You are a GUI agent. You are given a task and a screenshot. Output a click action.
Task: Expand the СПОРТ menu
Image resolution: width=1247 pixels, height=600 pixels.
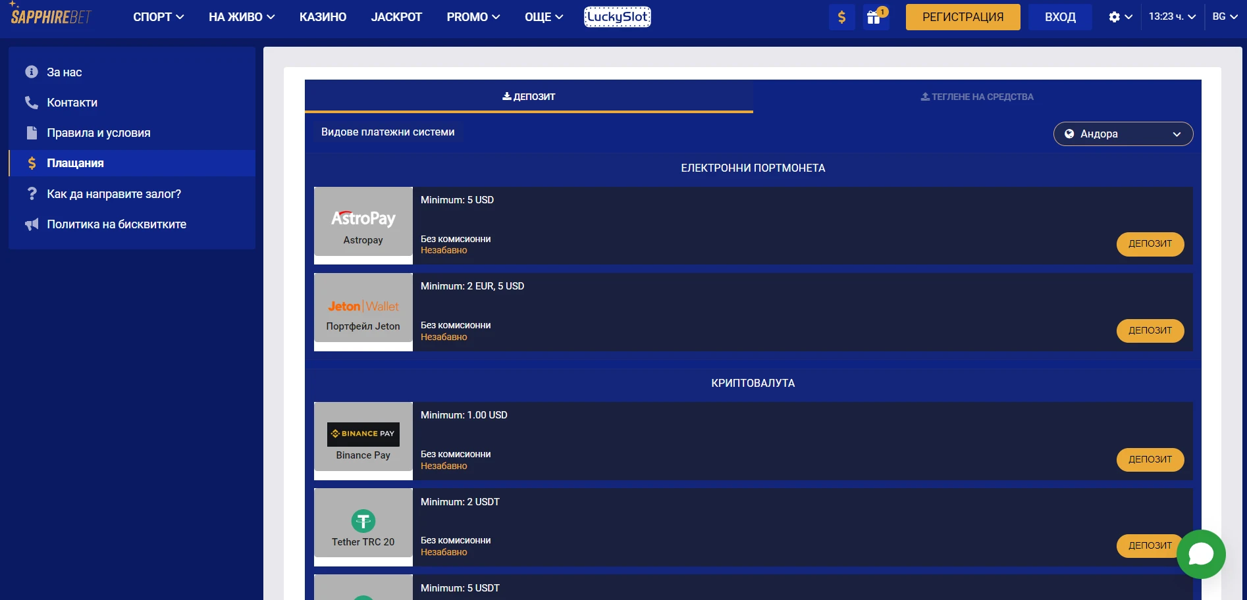point(159,17)
